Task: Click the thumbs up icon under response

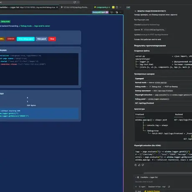Action: point(139,165)
